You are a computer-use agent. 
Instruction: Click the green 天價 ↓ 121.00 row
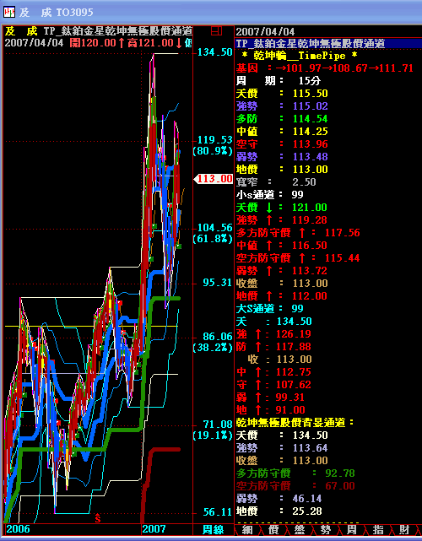[282, 208]
